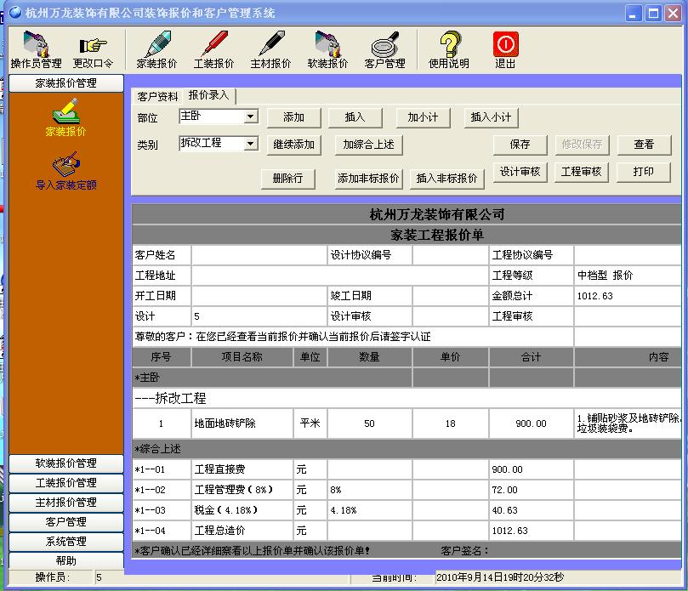
Task: Click the 数量 column header
Action: pyautogui.click(x=369, y=357)
